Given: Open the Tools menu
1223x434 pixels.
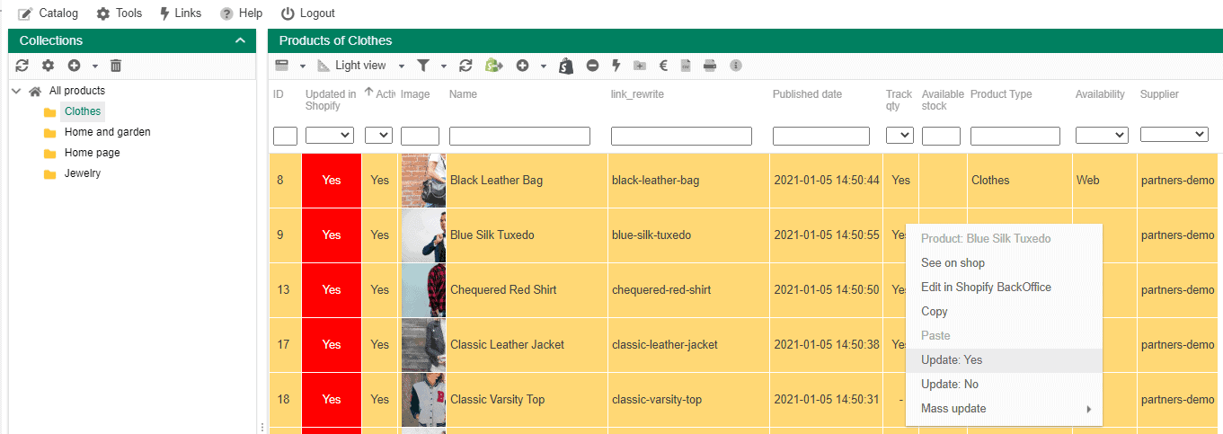Looking at the screenshot, I should 120,13.
